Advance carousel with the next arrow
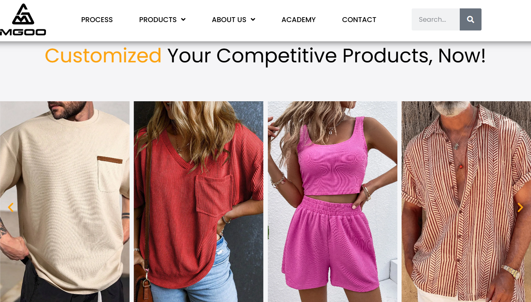This screenshot has height=302, width=531. point(520,207)
